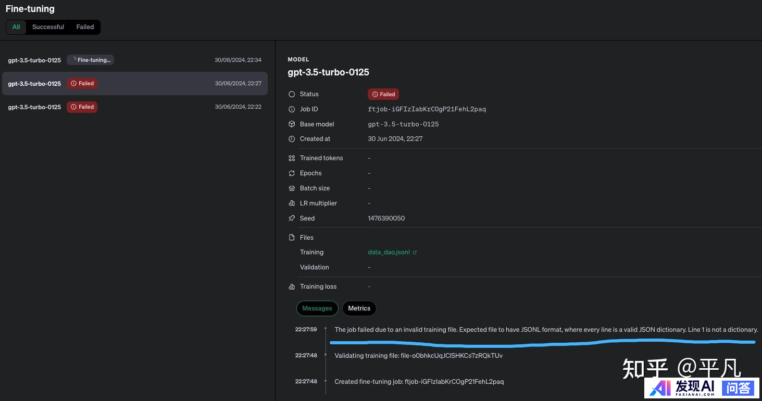
Task: Open the data_dao.jsonl training file link
Action: [389, 252]
